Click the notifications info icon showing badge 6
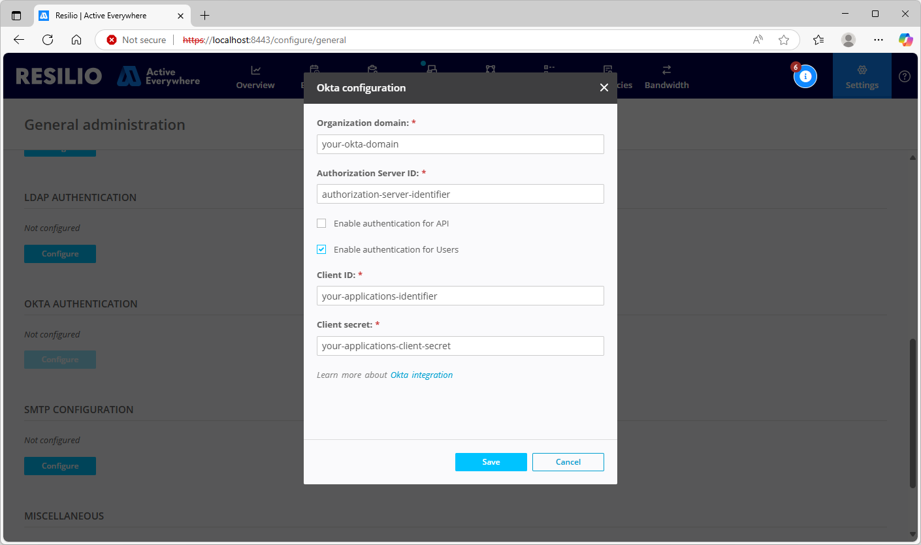Image resolution: width=921 pixels, height=545 pixels. coord(805,76)
